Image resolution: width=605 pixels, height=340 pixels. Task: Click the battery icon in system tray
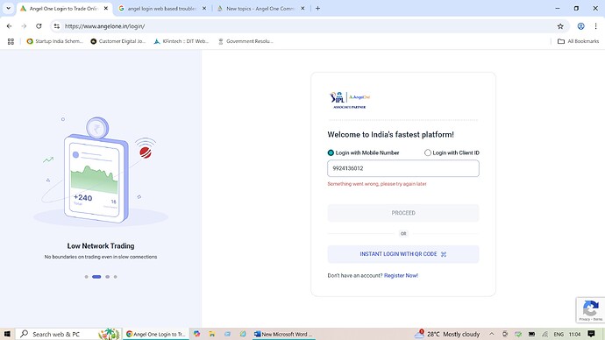(531, 334)
